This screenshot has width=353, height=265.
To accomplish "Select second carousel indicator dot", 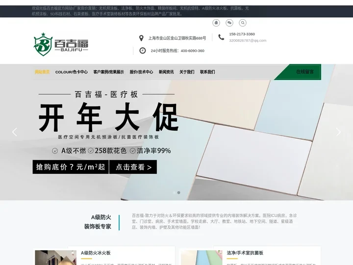I will coord(179,193).
